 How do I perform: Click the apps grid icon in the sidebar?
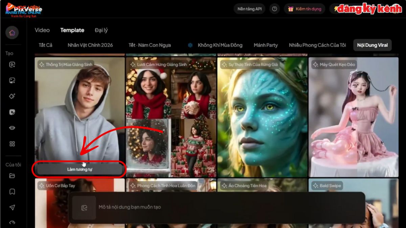coord(13,144)
